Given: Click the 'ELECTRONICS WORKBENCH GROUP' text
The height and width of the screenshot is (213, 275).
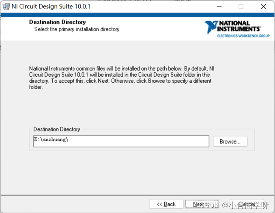Looking at the screenshot, I should pos(243,36).
